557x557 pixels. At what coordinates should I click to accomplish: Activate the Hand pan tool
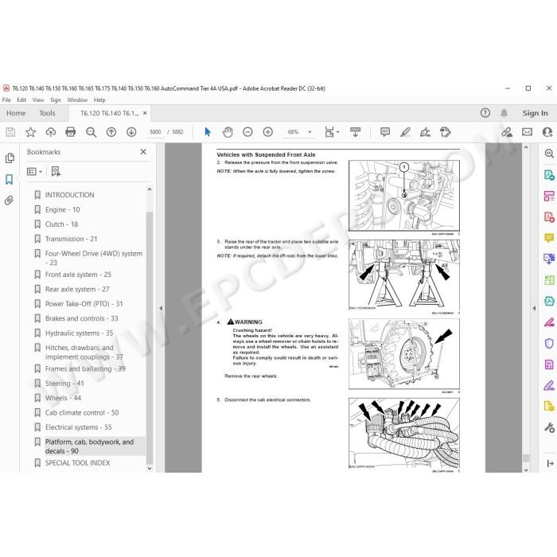[x=228, y=132]
